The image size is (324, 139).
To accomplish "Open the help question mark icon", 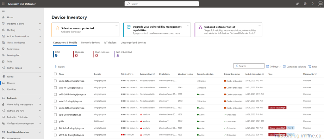I will click(x=313, y=4).
